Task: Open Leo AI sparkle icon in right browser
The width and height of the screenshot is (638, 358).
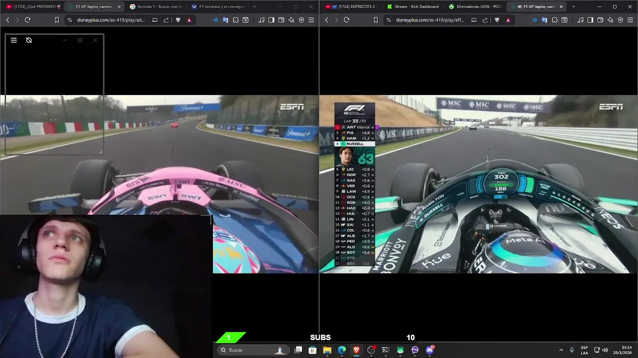Action: [x=611, y=20]
